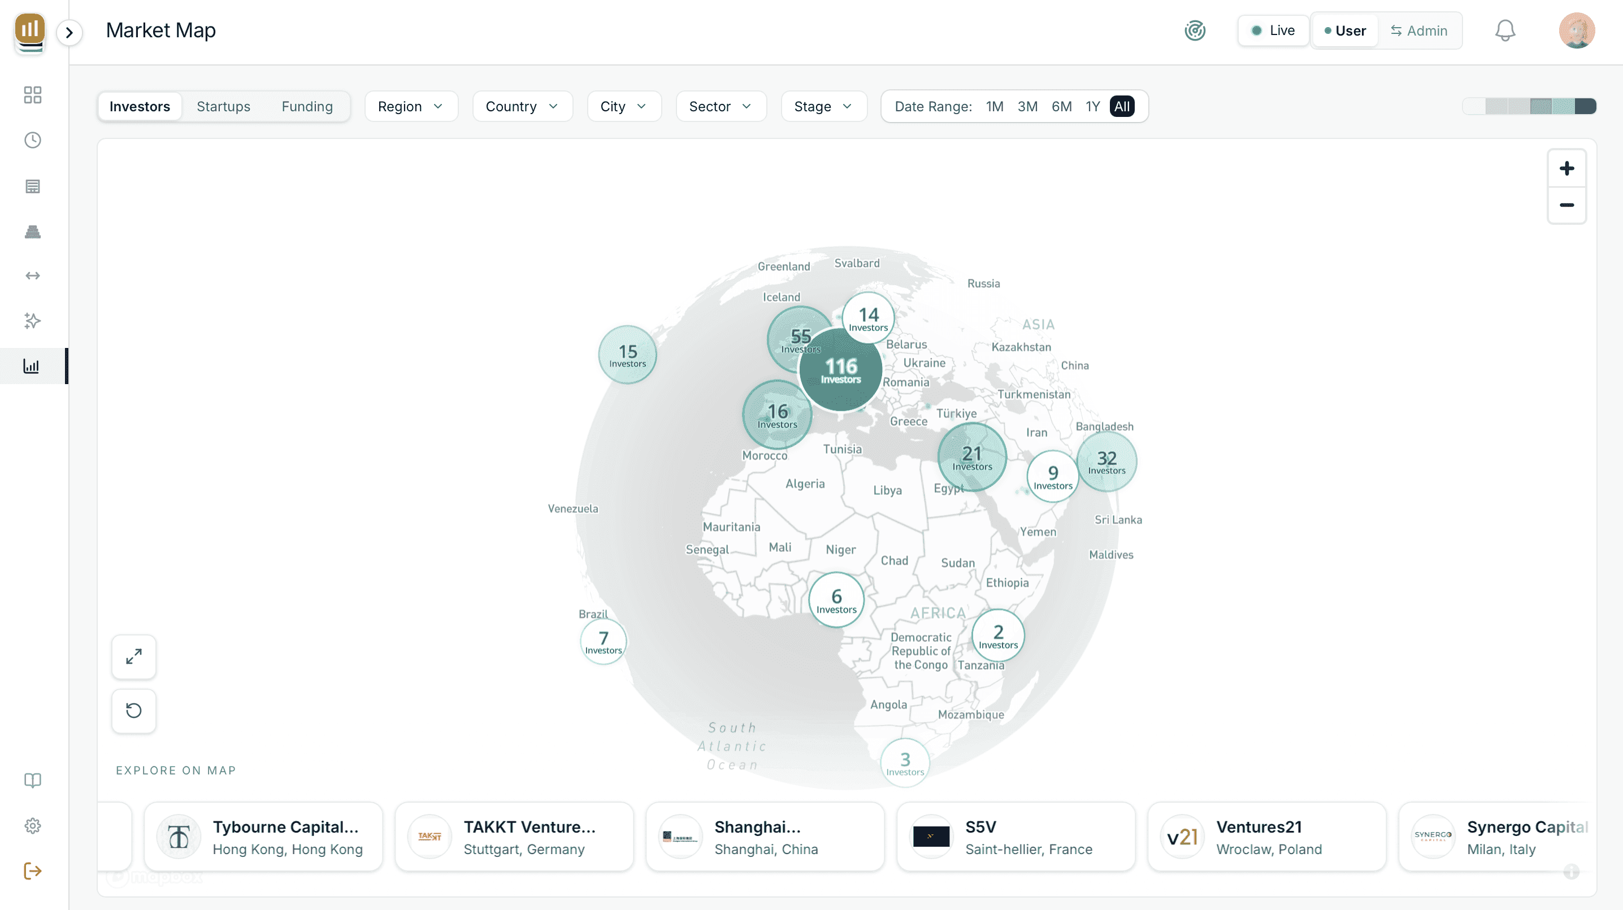Open the Region dropdown
1623x910 pixels.
click(411, 106)
